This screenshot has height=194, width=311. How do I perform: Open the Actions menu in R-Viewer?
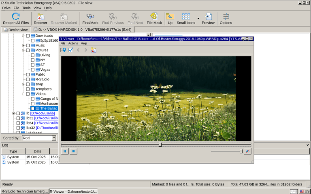[73, 43]
